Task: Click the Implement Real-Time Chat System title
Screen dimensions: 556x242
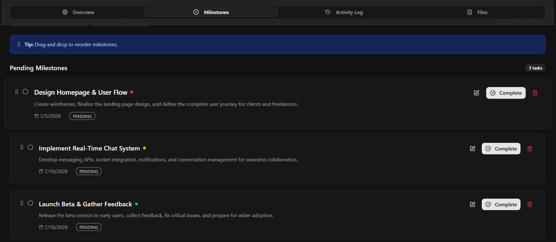Action: click(x=89, y=148)
